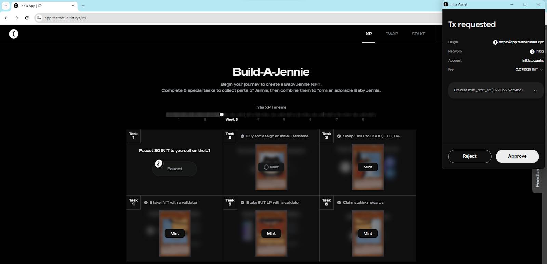Click the Task 4 completed checkmark icon
The height and width of the screenshot is (264, 547).
[x=146, y=203]
